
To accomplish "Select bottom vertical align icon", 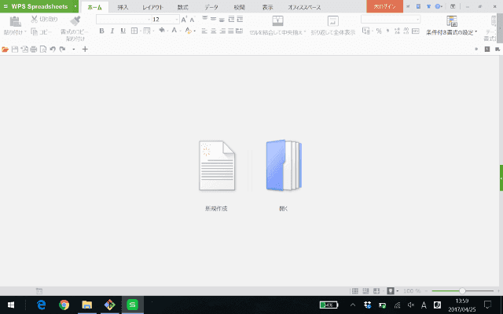I will click(x=222, y=19).
